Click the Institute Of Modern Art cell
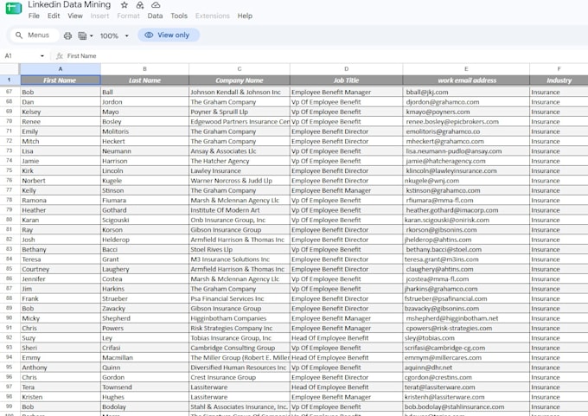Viewport: 588px width, 416px height. tap(240, 210)
